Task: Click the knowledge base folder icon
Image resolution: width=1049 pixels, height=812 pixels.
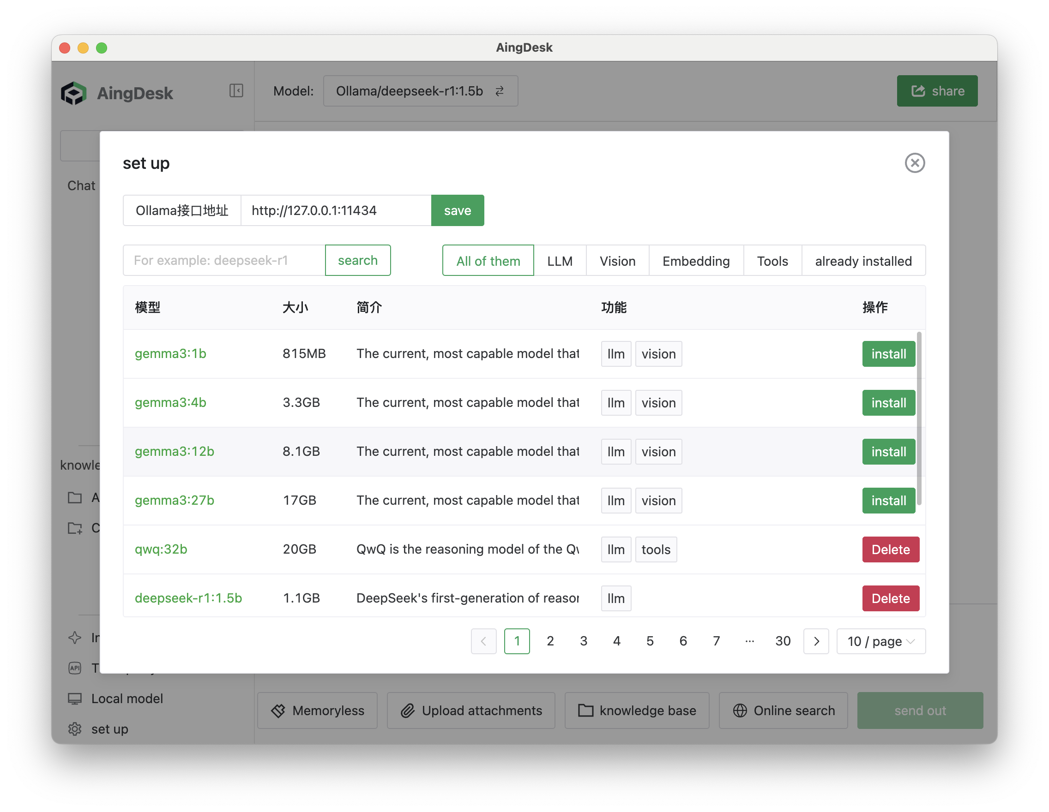Action: (x=585, y=710)
